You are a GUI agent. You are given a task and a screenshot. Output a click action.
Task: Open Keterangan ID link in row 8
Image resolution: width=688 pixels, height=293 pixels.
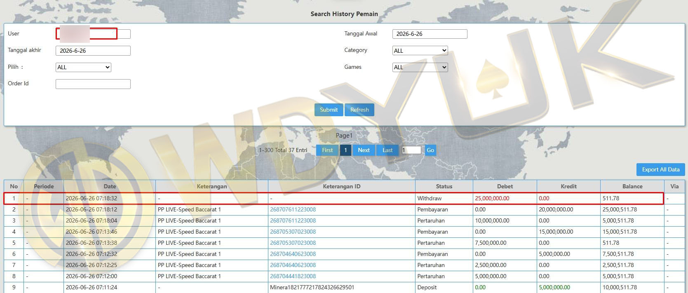tap(293, 276)
